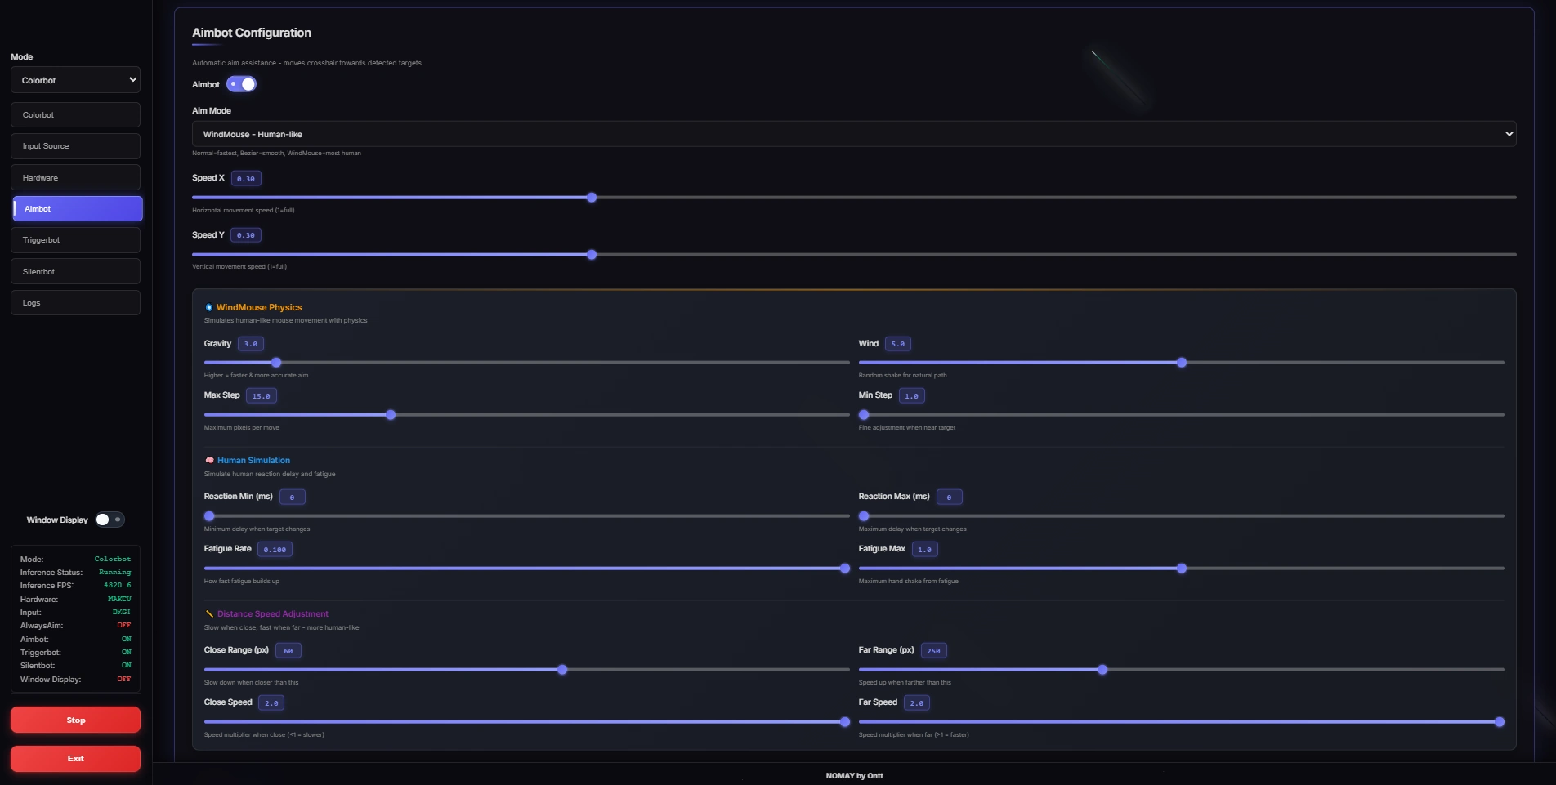
Task: Click the Far Speed slider handle
Action: 1499,722
